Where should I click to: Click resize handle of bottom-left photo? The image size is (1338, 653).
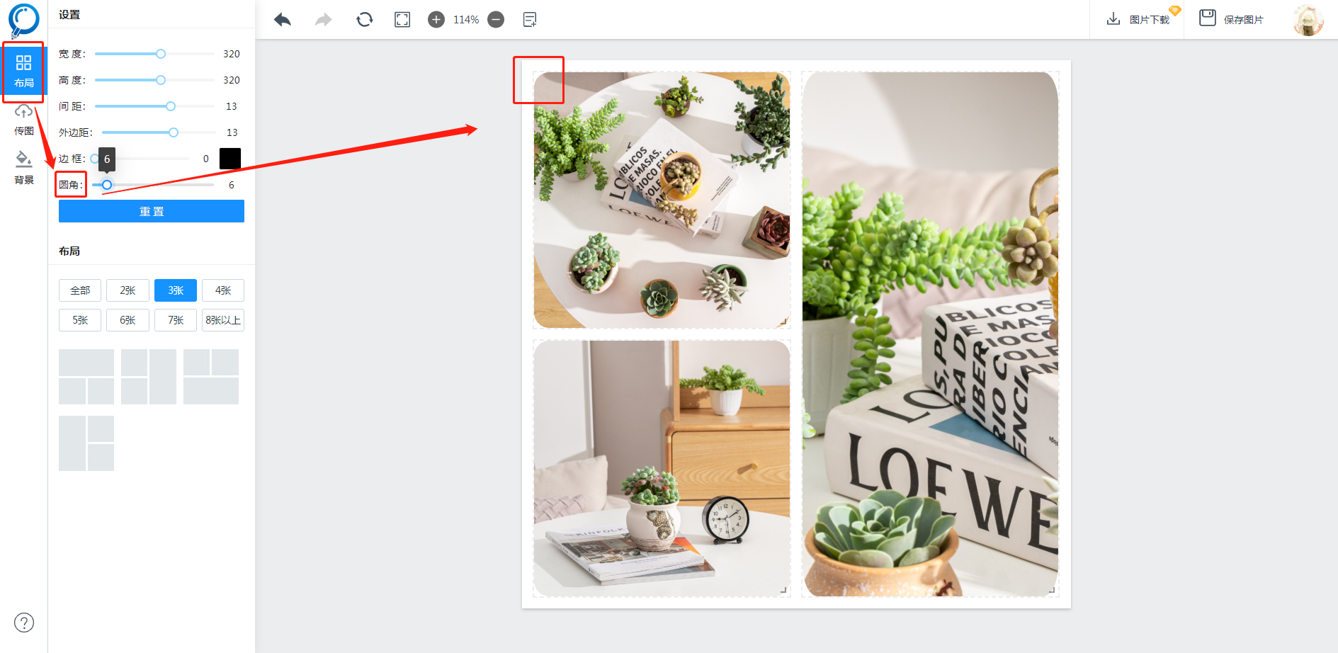pyautogui.click(x=783, y=590)
